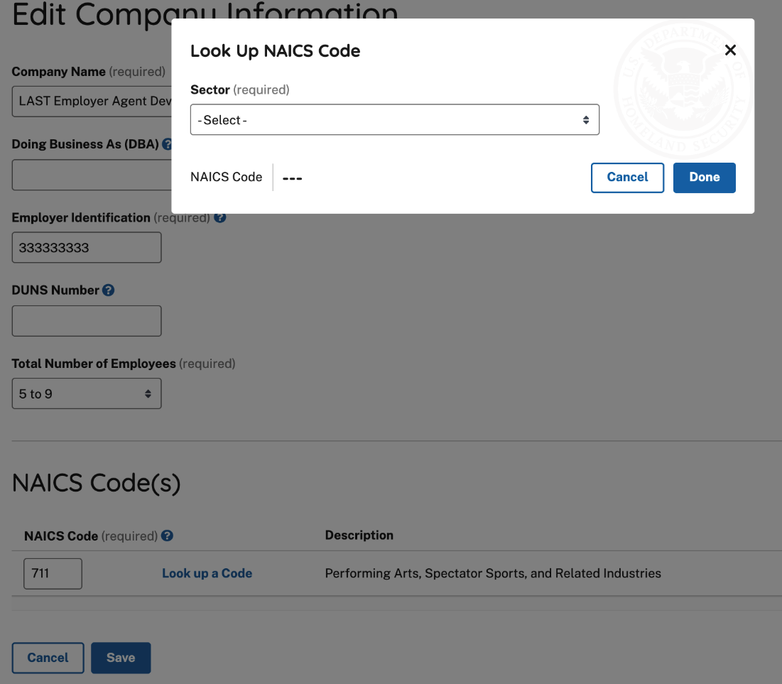Click the NAICS Code(s) section heading
The image size is (782, 684).
(97, 483)
